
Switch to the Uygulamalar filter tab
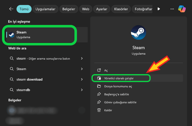point(45,9)
